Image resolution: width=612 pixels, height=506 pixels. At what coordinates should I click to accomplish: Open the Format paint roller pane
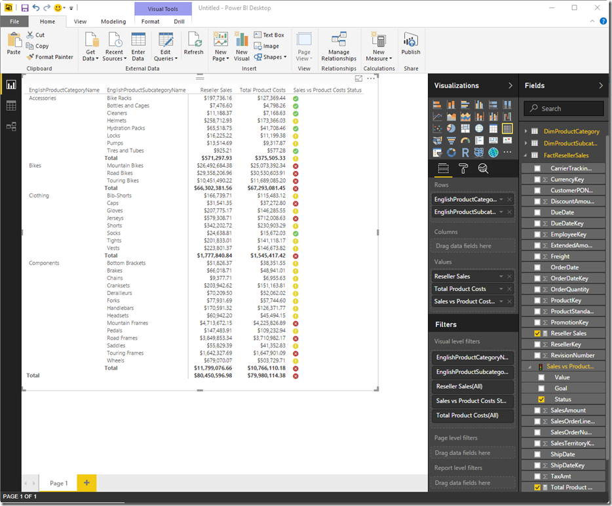(x=463, y=168)
